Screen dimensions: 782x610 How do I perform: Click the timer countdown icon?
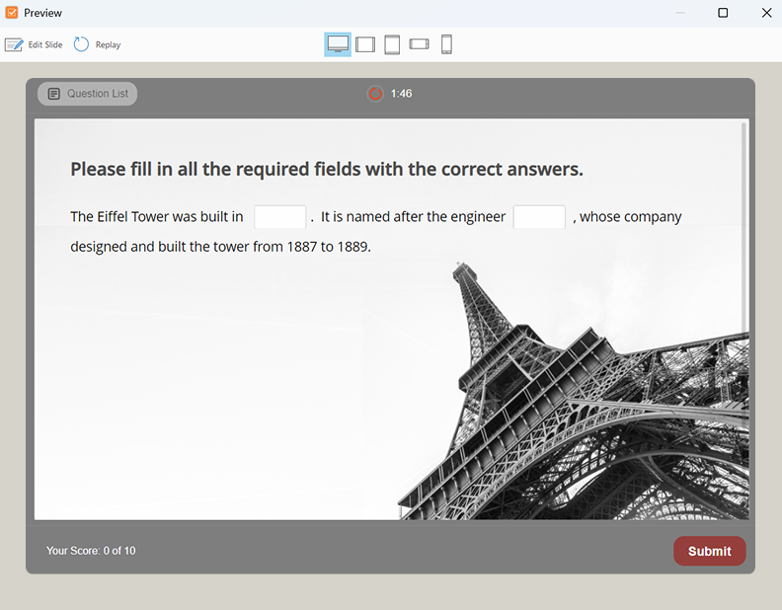(375, 94)
